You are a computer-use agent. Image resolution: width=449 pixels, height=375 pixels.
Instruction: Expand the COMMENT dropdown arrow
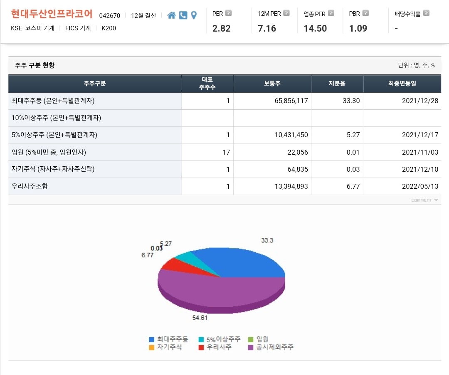[436, 200]
